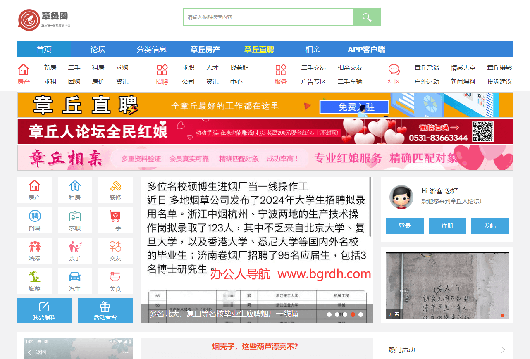Image resolution: width=530 pixels, height=359 pixels.
Task: Open the 新闻爆料 link
Action: [463, 82]
